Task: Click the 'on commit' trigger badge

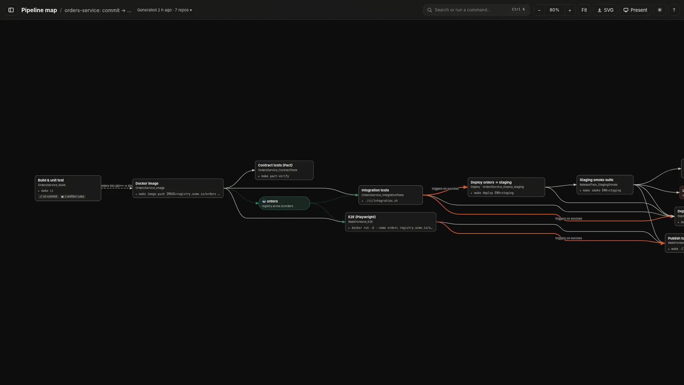Action: [48, 196]
